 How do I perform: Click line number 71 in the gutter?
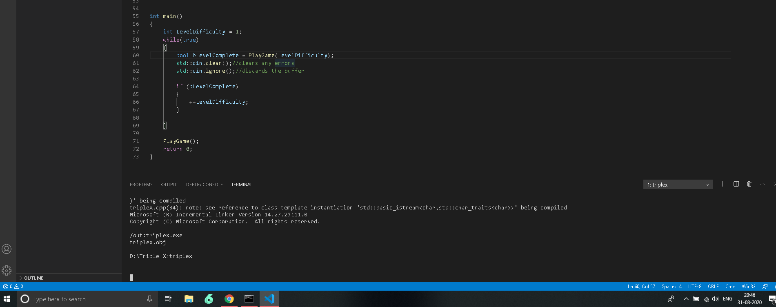tap(136, 141)
